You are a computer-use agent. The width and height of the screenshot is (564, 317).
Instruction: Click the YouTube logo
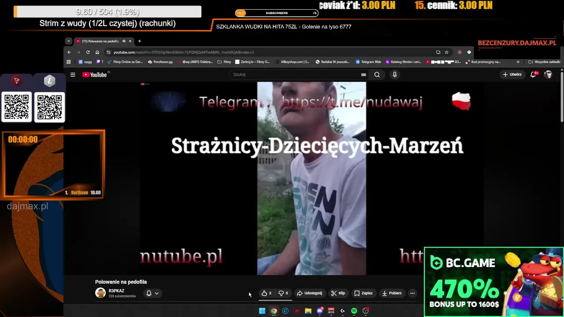(95, 75)
